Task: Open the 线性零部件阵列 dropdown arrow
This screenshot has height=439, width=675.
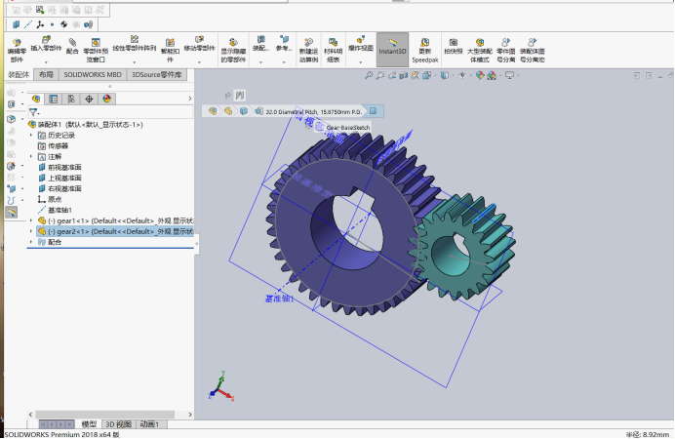Action: pyautogui.click(x=135, y=62)
